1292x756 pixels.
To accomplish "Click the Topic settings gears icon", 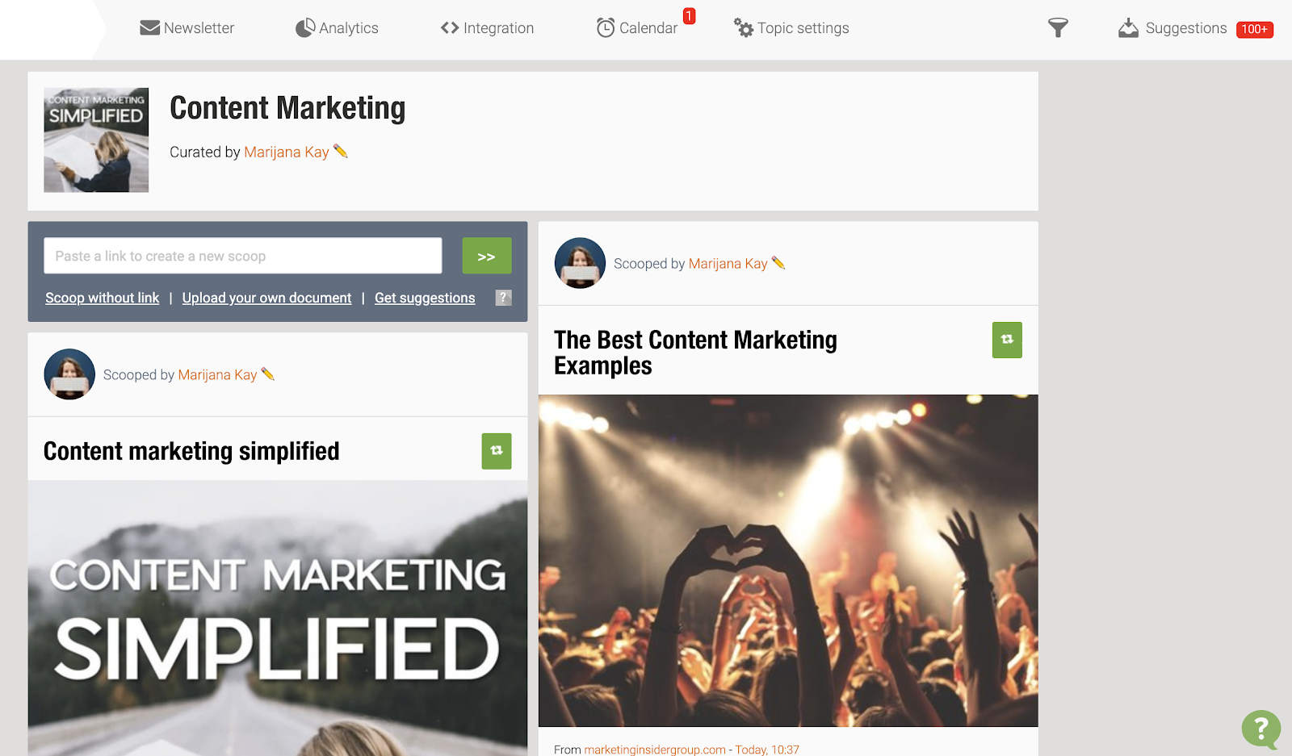I will point(743,28).
